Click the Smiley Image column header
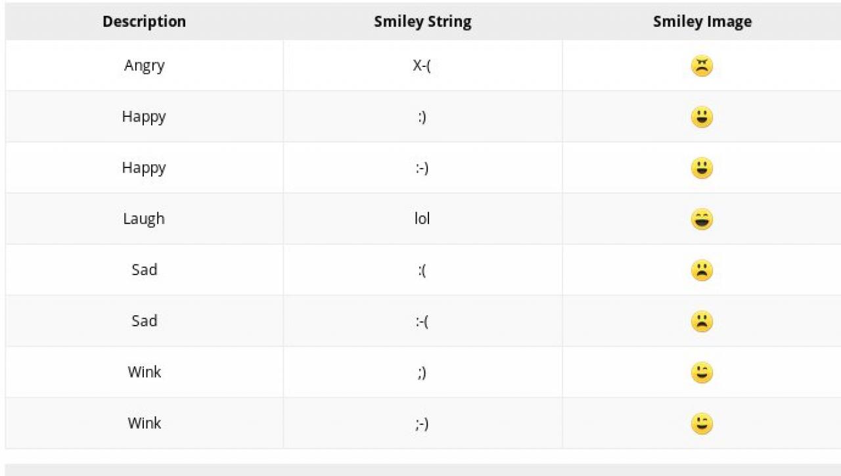The width and height of the screenshot is (841, 476). click(702, 22)
